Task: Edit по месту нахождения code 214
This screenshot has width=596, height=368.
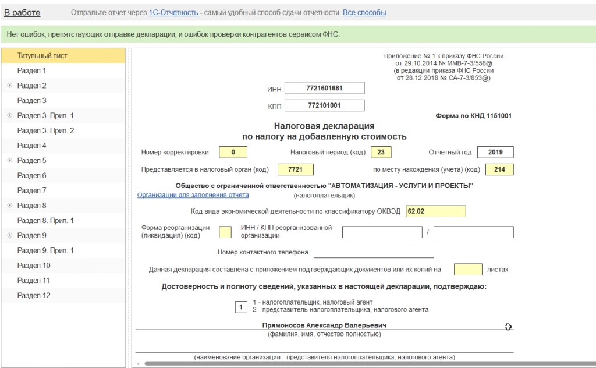Action: click(499, 169)
